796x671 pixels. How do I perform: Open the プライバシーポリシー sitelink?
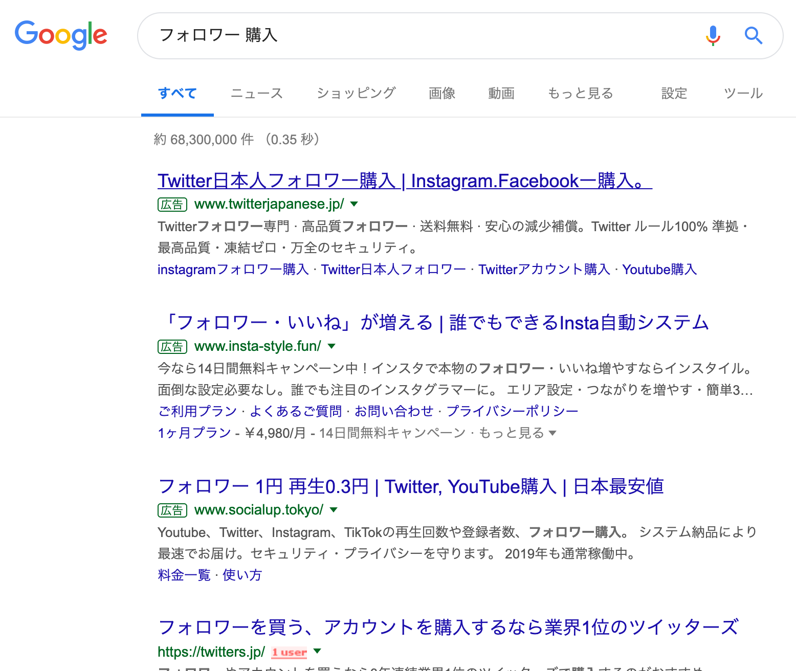[x=512, y=411]
